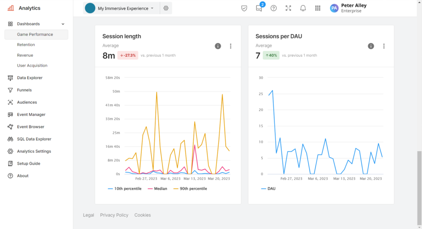Screen dimensions: 422x229
Task: Click the About question mark icon
Action: coord(10,176)
